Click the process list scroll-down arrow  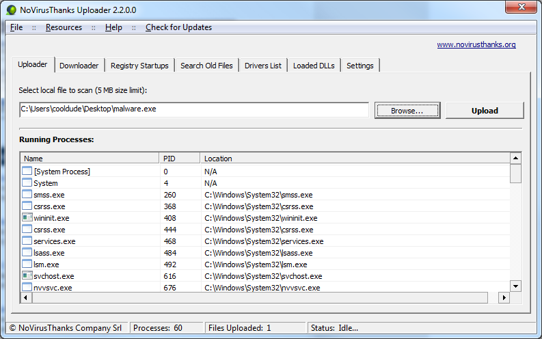516,286
